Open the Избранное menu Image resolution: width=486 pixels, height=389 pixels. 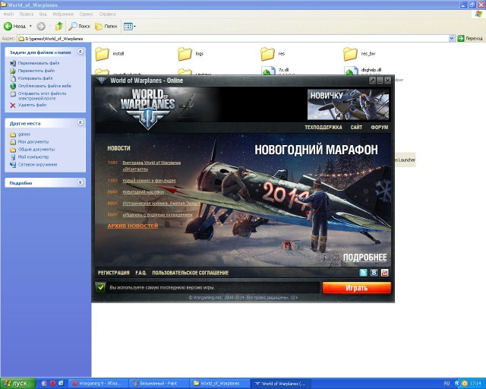click(x=63, y=14)
